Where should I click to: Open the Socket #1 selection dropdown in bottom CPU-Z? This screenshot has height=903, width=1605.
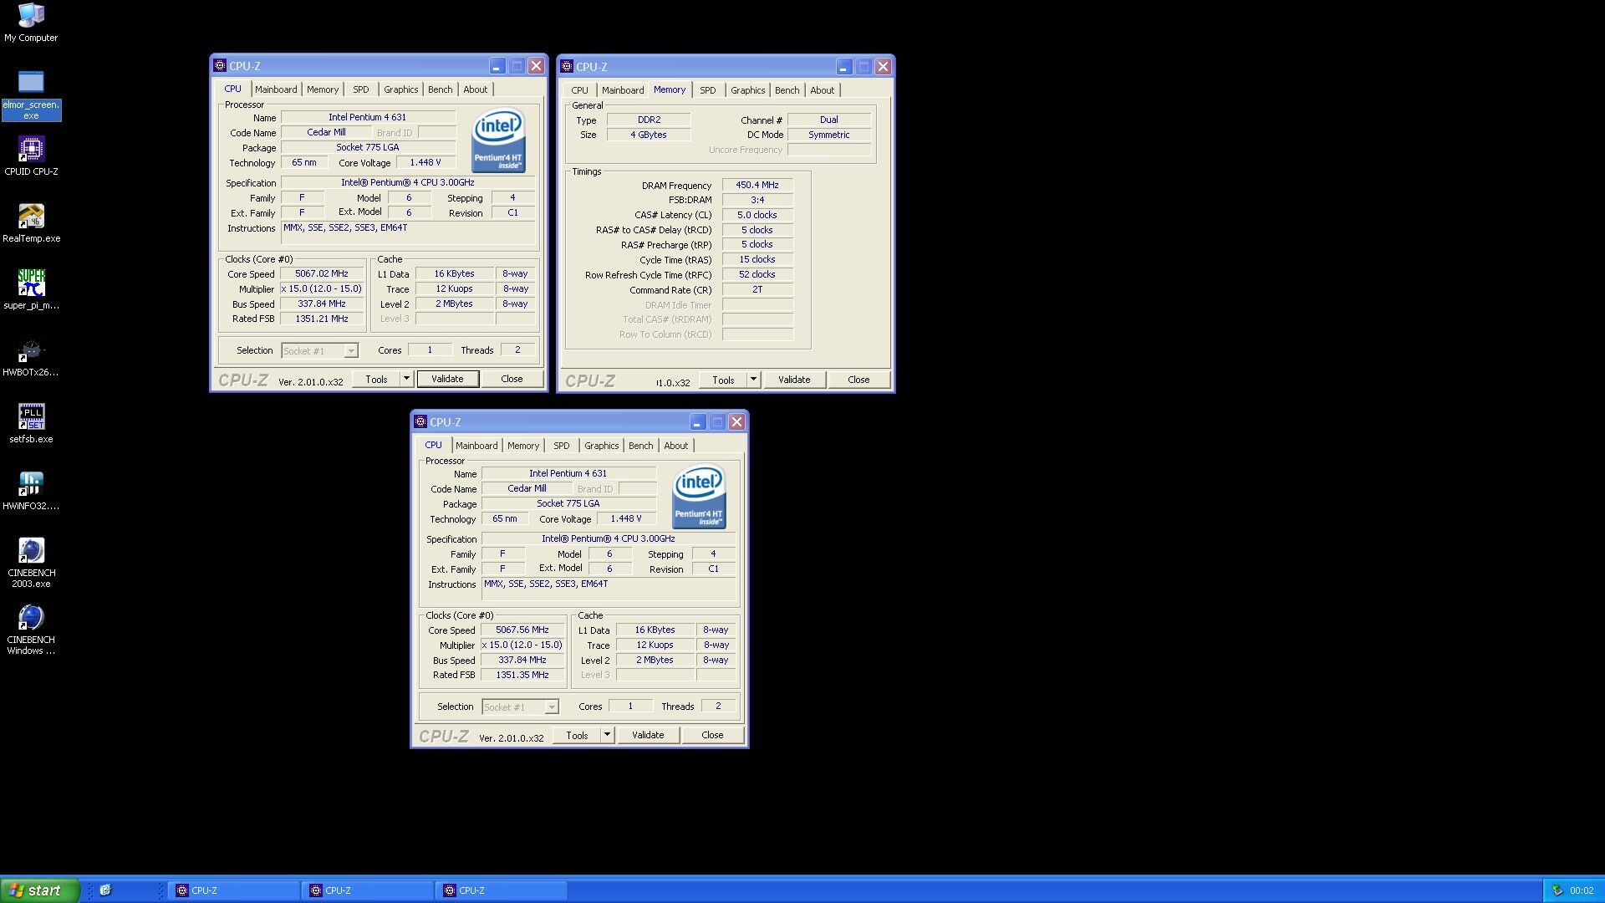[x=520, y=707]
